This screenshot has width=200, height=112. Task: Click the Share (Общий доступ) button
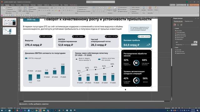click(194, 5)
